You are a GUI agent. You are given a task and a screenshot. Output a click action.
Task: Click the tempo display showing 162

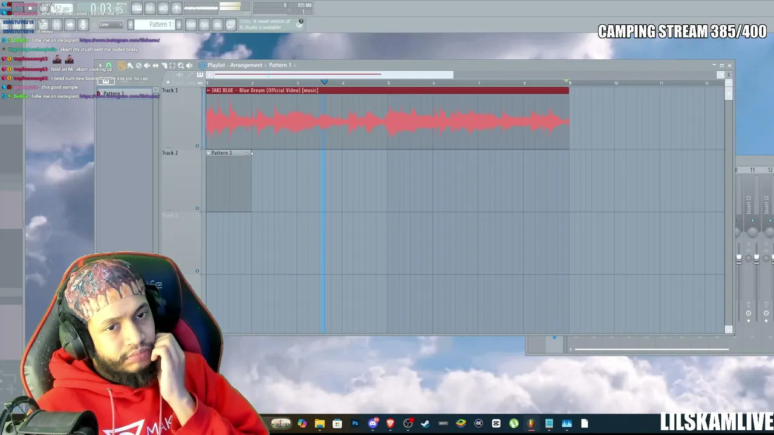click(62, 8)
